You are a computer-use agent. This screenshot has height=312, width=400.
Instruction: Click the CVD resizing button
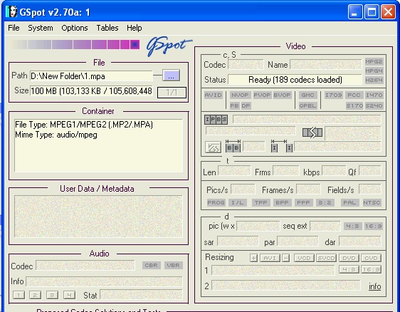[x=371, y=258]
